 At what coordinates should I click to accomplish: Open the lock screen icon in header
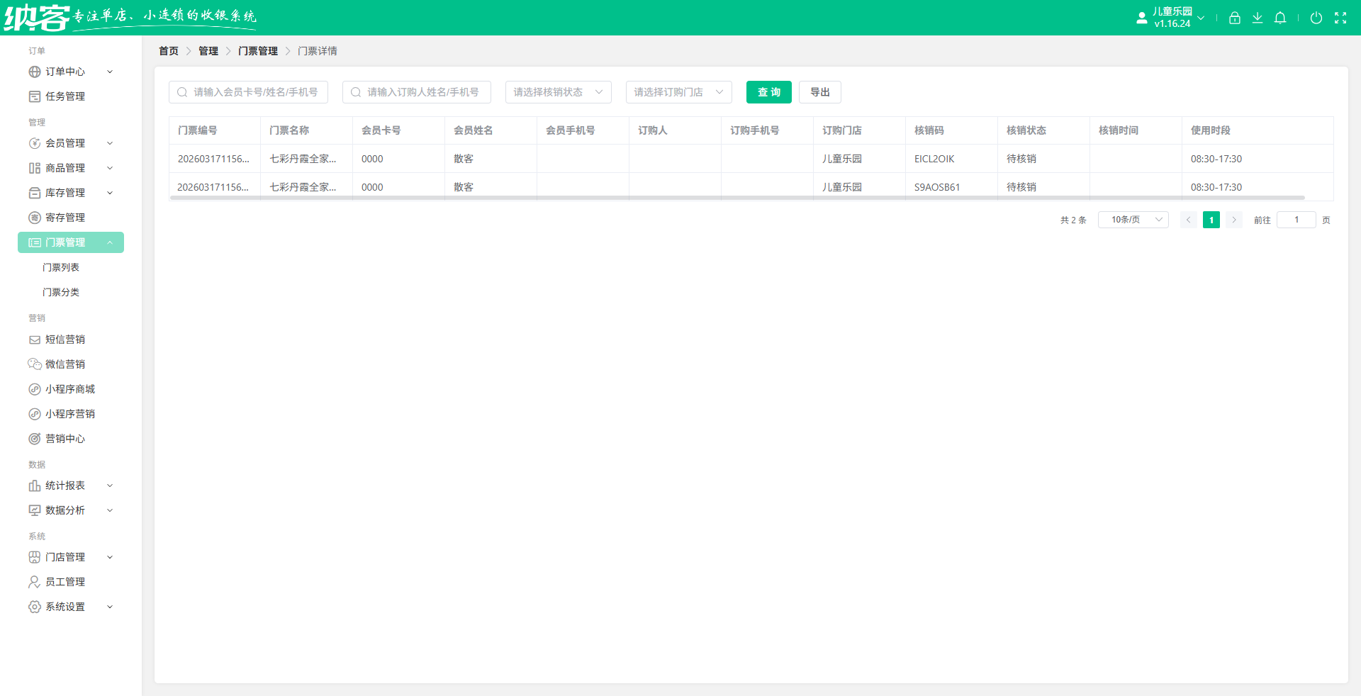1234,18
